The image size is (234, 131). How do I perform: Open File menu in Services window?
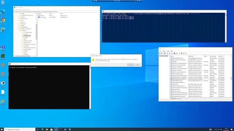pyautogui.click(x=160, y=51)
